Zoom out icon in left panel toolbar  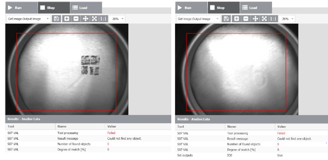(x=76, y=19)
